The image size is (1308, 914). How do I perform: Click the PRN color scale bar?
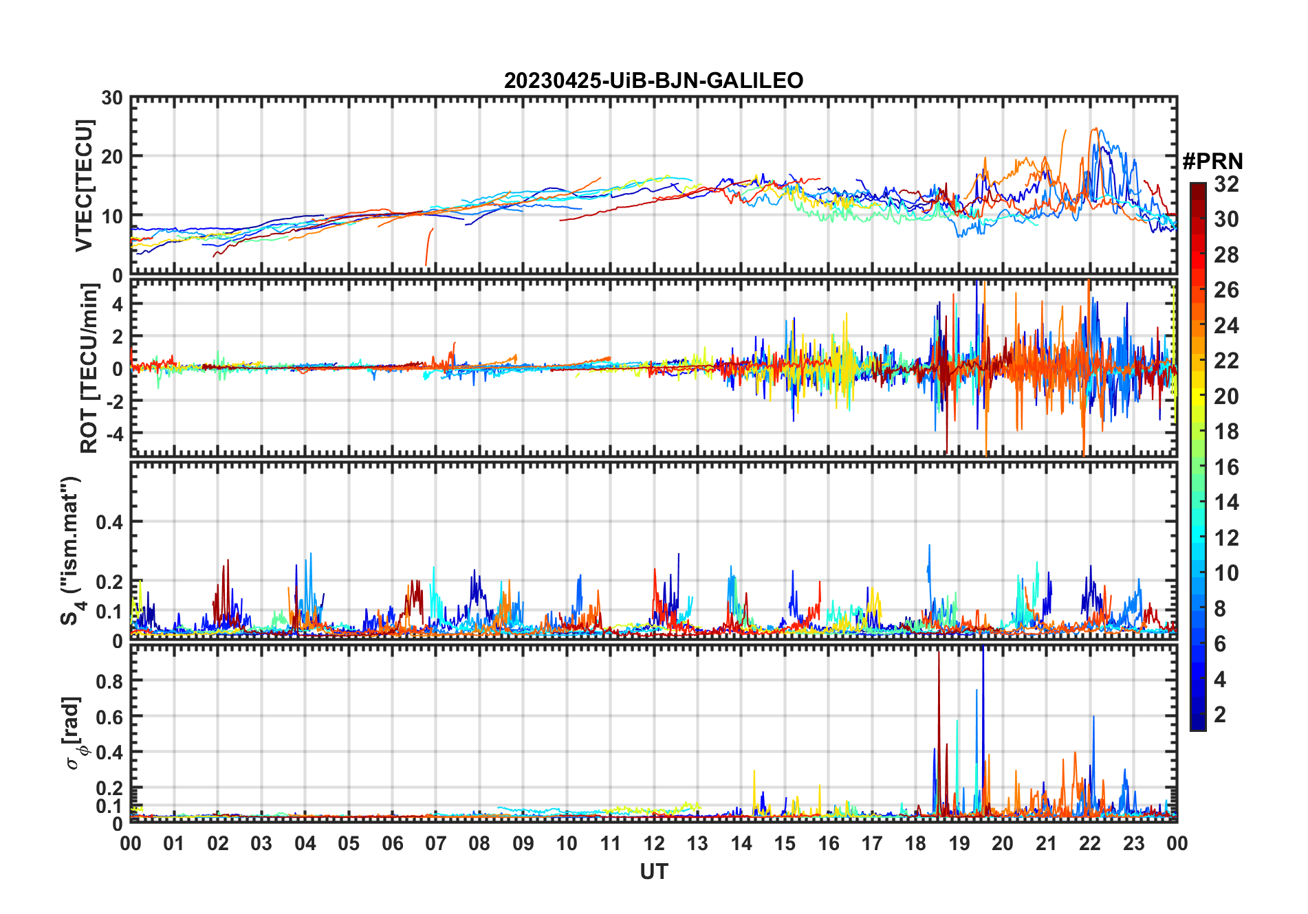point(1198,456)
